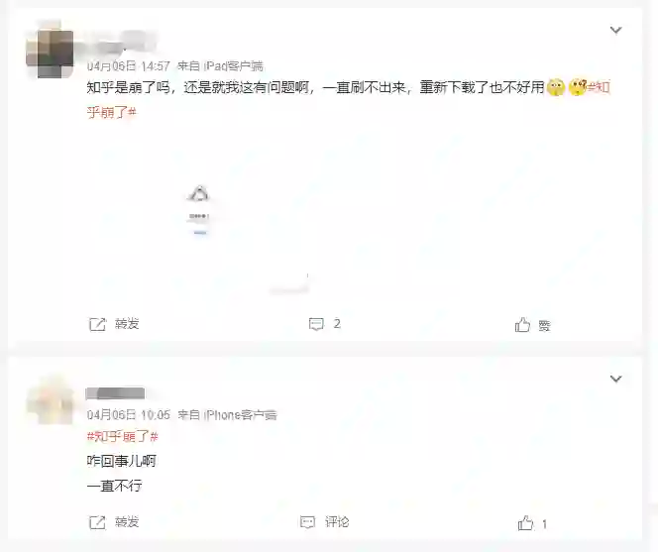Click the blurred username of the second poster
Screen dimensions: 658x552
115,393
